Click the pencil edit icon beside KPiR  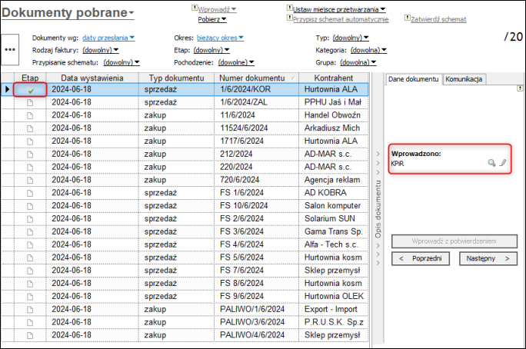coord(502,163)
